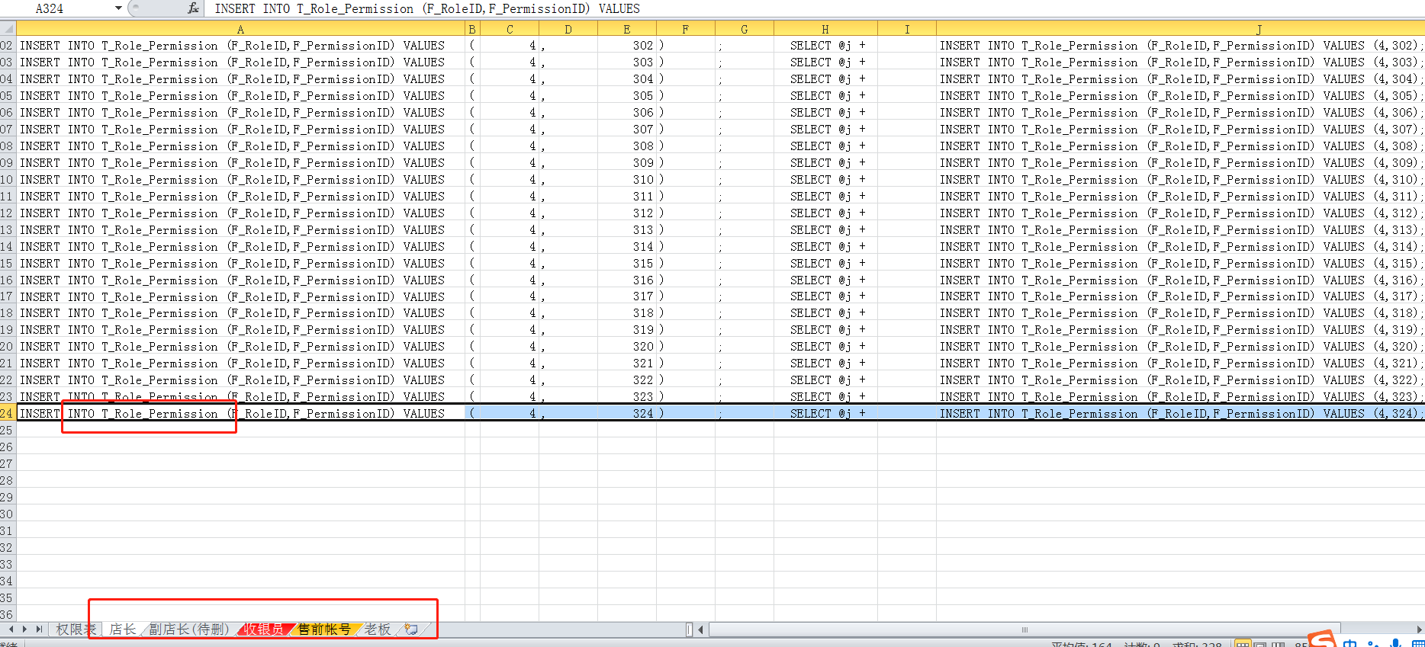
Task: Select column G header
Action: (745, 29)
